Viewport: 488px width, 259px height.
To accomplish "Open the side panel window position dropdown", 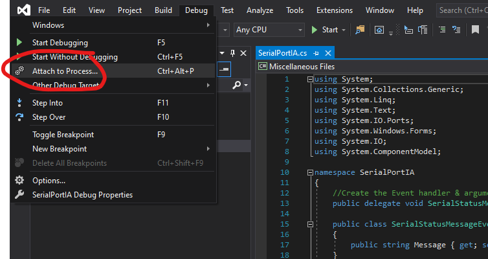I will pos(222,53).
